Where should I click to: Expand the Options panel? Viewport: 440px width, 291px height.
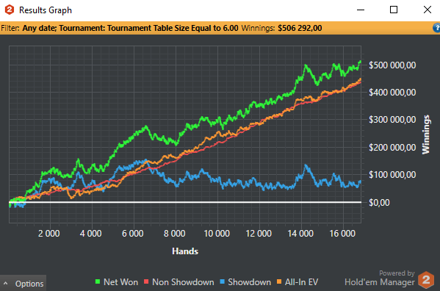(x=24, y=284)
